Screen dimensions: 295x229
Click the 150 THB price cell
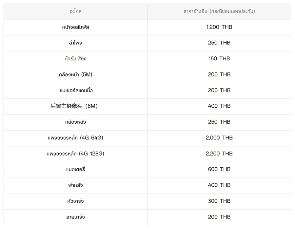219,59
